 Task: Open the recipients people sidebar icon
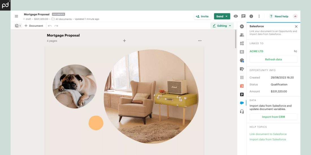click(x=242, y=35)
